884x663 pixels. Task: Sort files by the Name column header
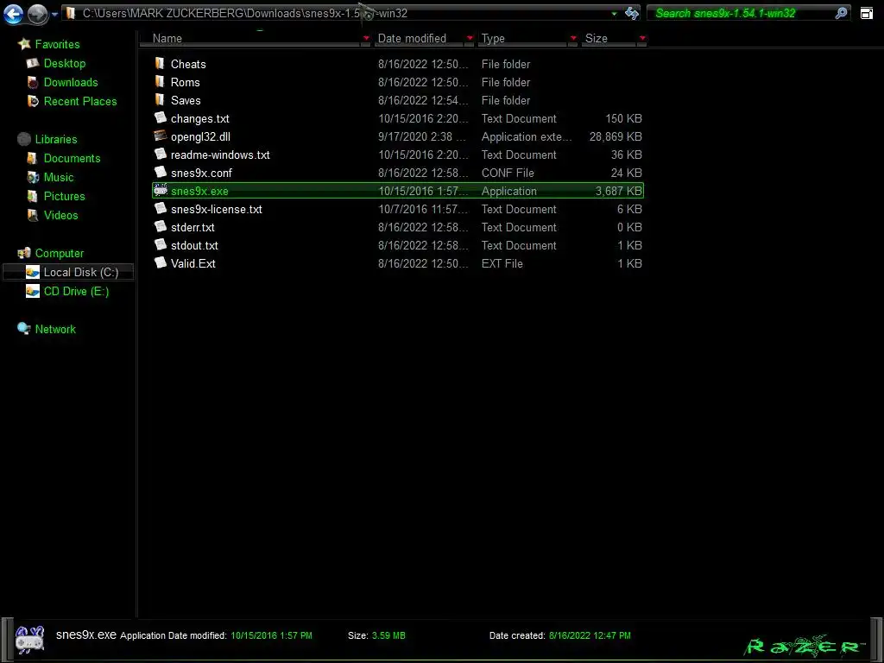(256, 38)
